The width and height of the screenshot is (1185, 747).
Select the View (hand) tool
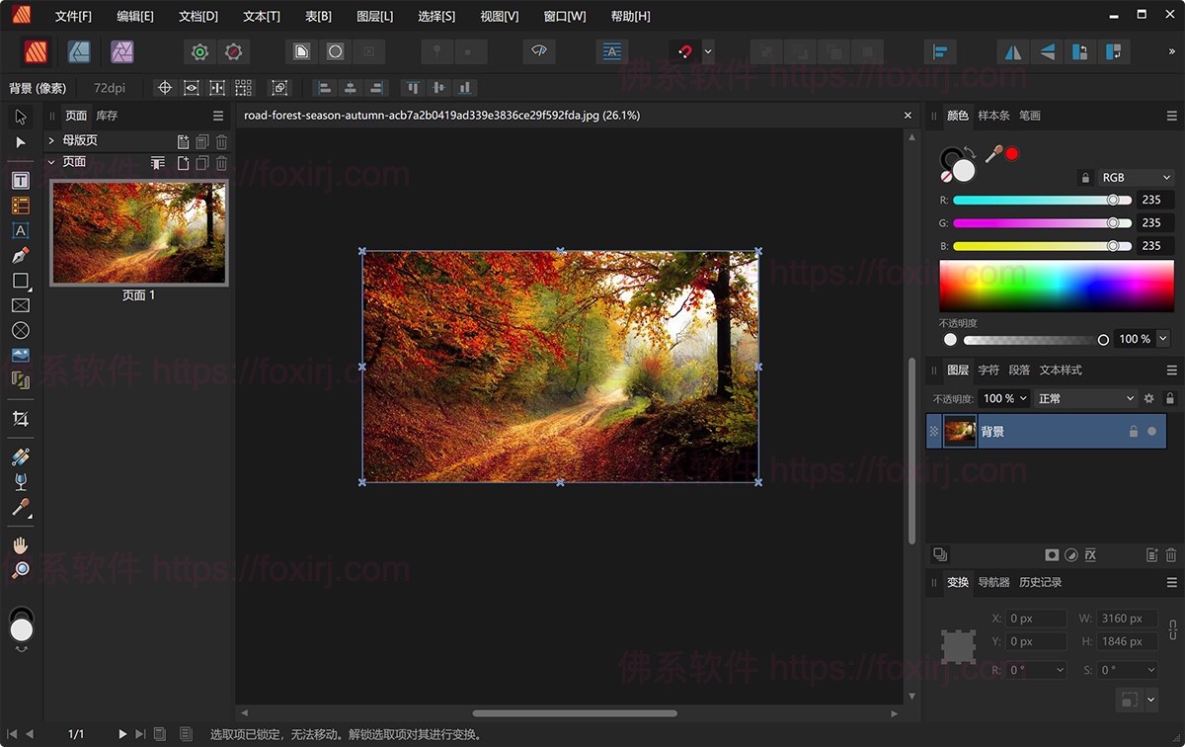click(x=20, y=544)
